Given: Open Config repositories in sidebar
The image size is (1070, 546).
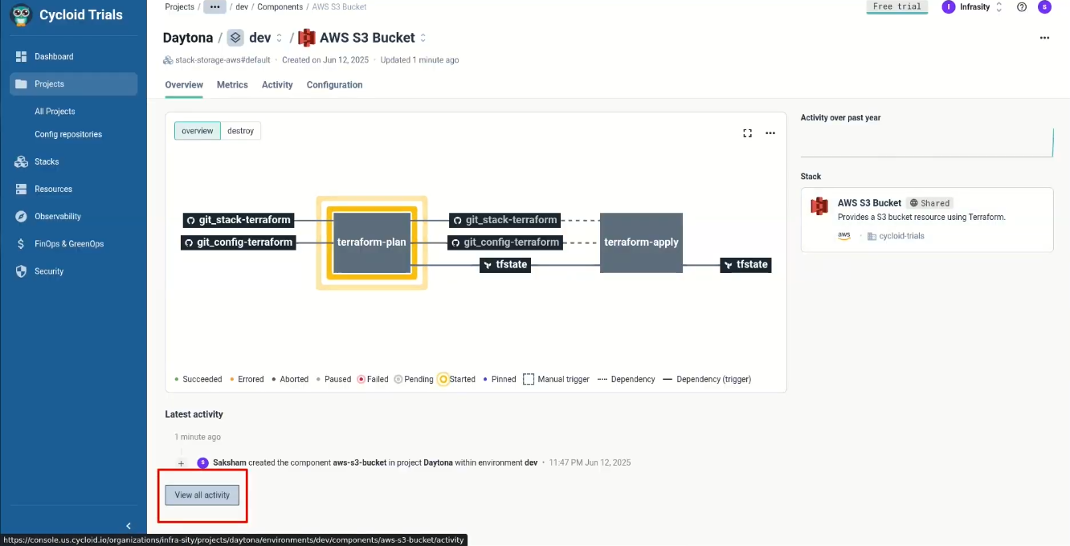Looking at the screenshot, I should click(68, 134).
